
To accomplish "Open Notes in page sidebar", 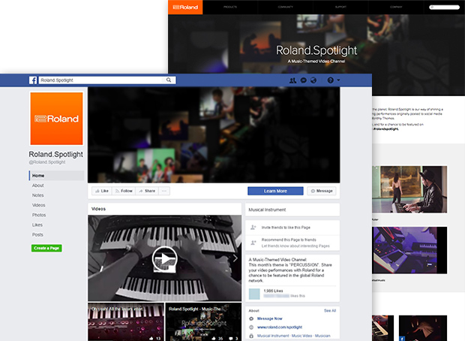I will tap(38, 195).
